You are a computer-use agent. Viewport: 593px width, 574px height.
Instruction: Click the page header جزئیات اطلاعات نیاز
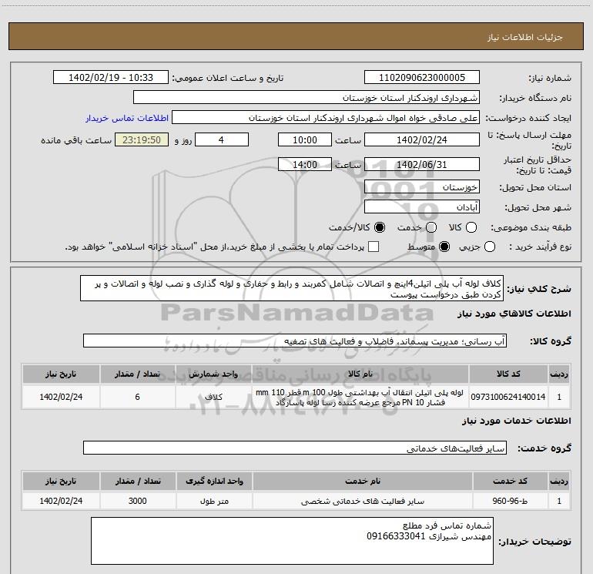pos(524,37)
